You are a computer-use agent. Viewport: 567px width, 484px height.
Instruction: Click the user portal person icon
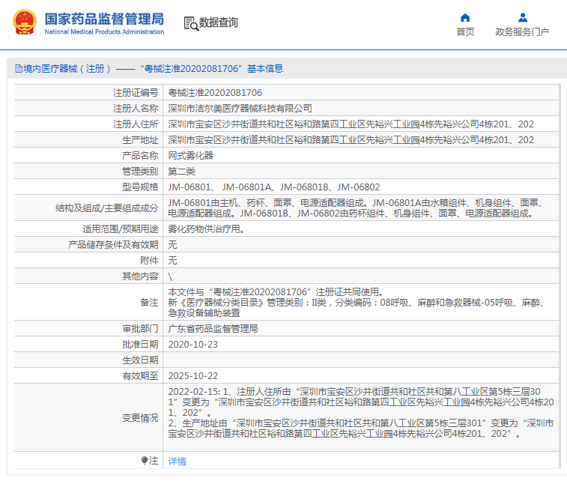[523, 18]
